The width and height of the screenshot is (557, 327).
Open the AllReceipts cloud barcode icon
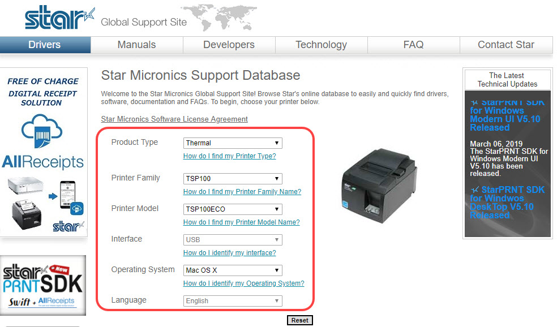click(x=42, y=131)
